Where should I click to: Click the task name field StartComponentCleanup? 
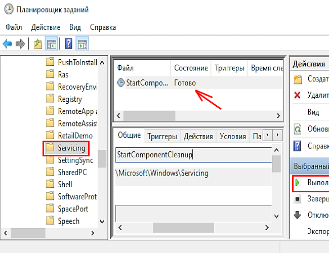coord(193,155)
